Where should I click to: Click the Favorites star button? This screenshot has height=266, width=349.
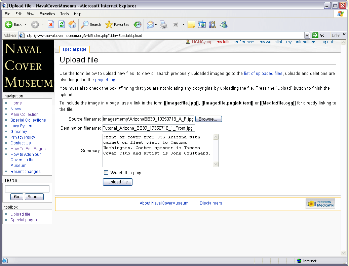117,25
